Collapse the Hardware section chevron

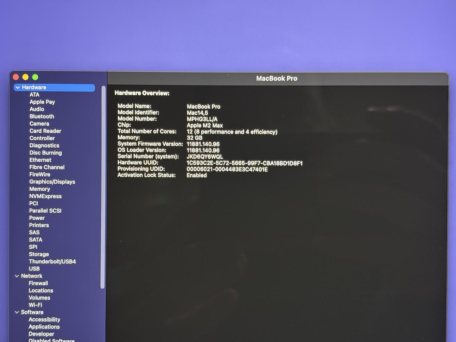coord(18,87)
